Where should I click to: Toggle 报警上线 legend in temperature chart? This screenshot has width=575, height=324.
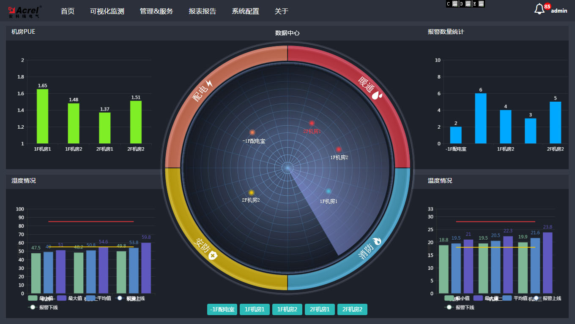pyautogui.click(x=546, y=298)
